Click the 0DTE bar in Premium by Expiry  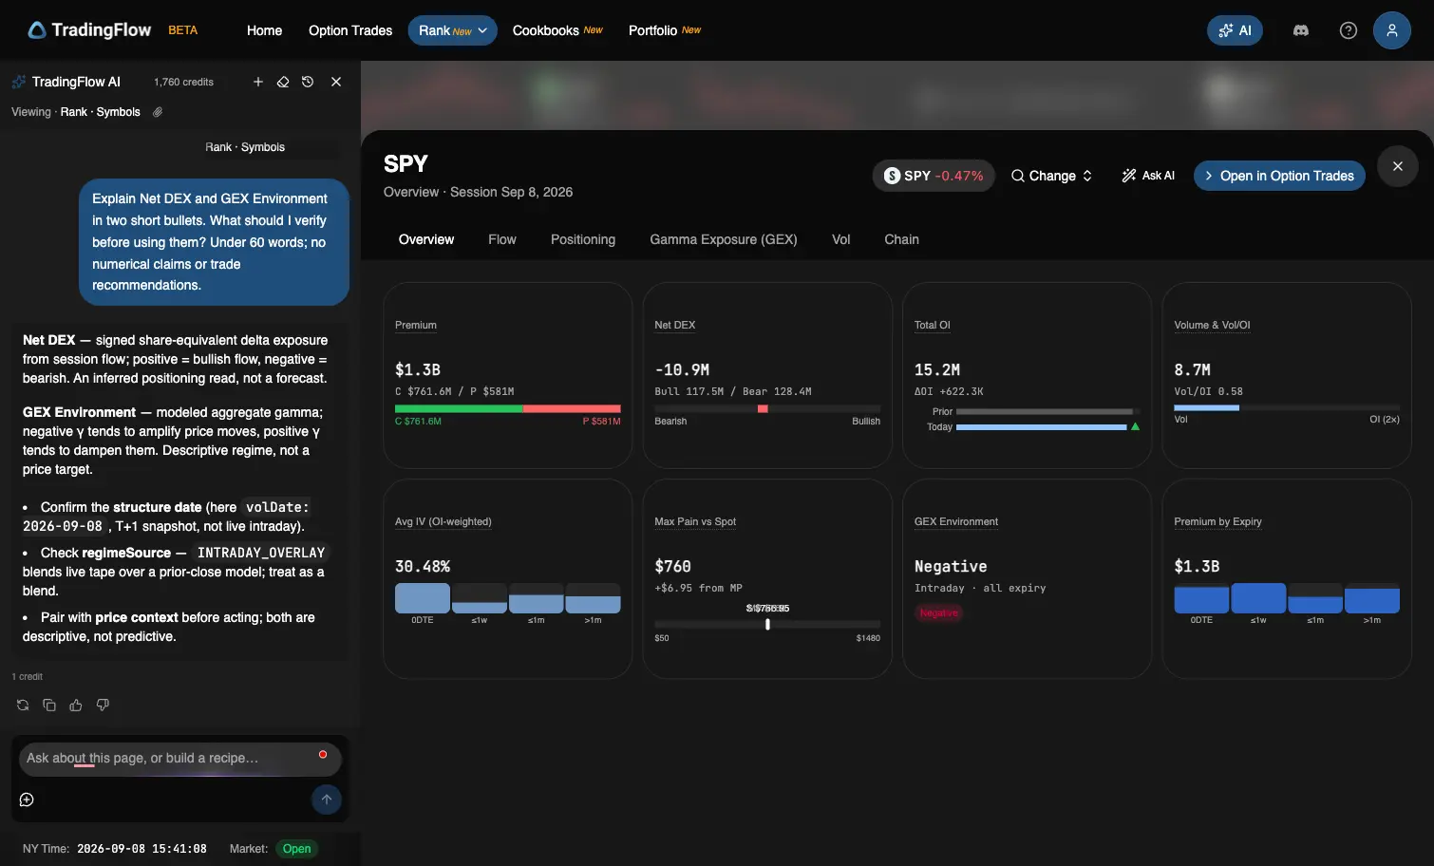1201,599
